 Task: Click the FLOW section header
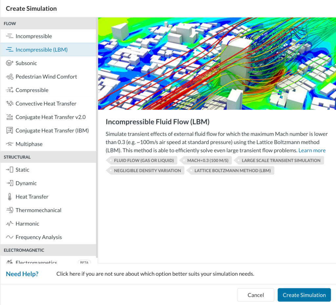10,23
